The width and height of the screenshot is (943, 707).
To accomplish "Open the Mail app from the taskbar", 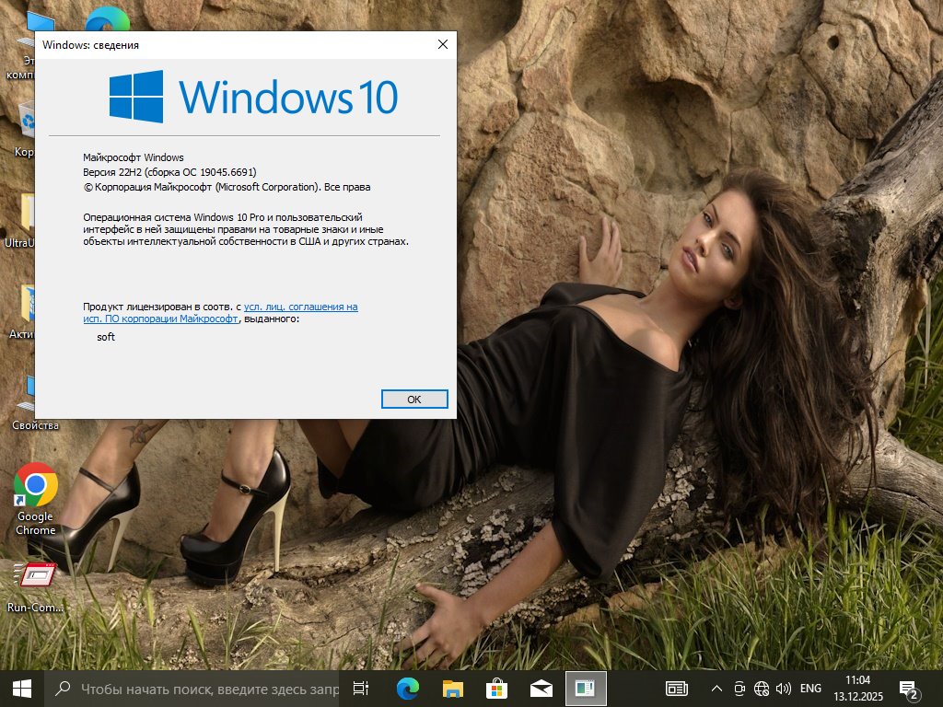I will click(x=541, y=688).
